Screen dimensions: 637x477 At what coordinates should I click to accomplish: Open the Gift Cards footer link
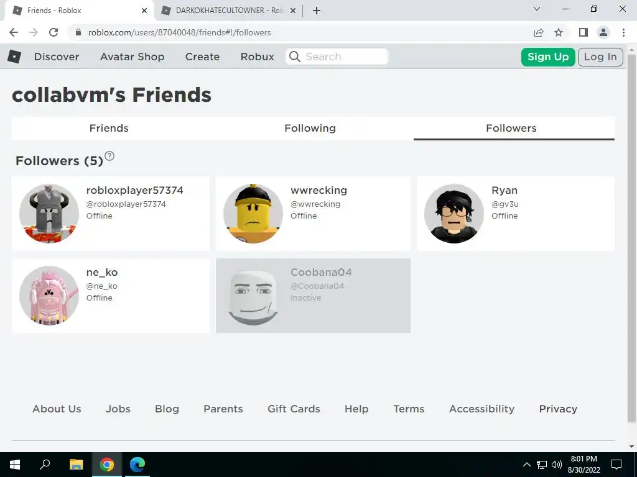pos(294,409)
